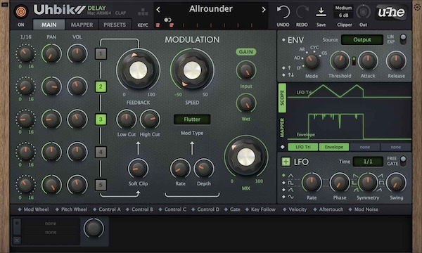Click the green plus icon beside LFO
The width and height of the screenshot is (422, 253).
[x=286, y=162]
